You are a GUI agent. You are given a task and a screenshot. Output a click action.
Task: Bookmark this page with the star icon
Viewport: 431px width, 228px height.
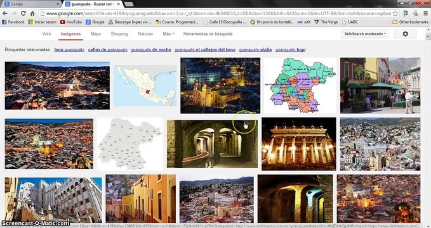click(x=395, y=13)
